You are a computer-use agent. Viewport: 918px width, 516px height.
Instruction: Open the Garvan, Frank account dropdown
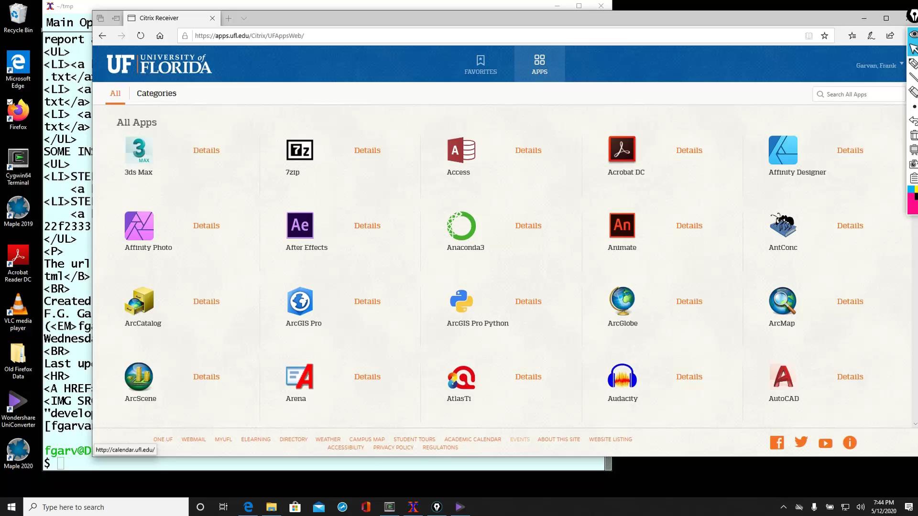879,65
